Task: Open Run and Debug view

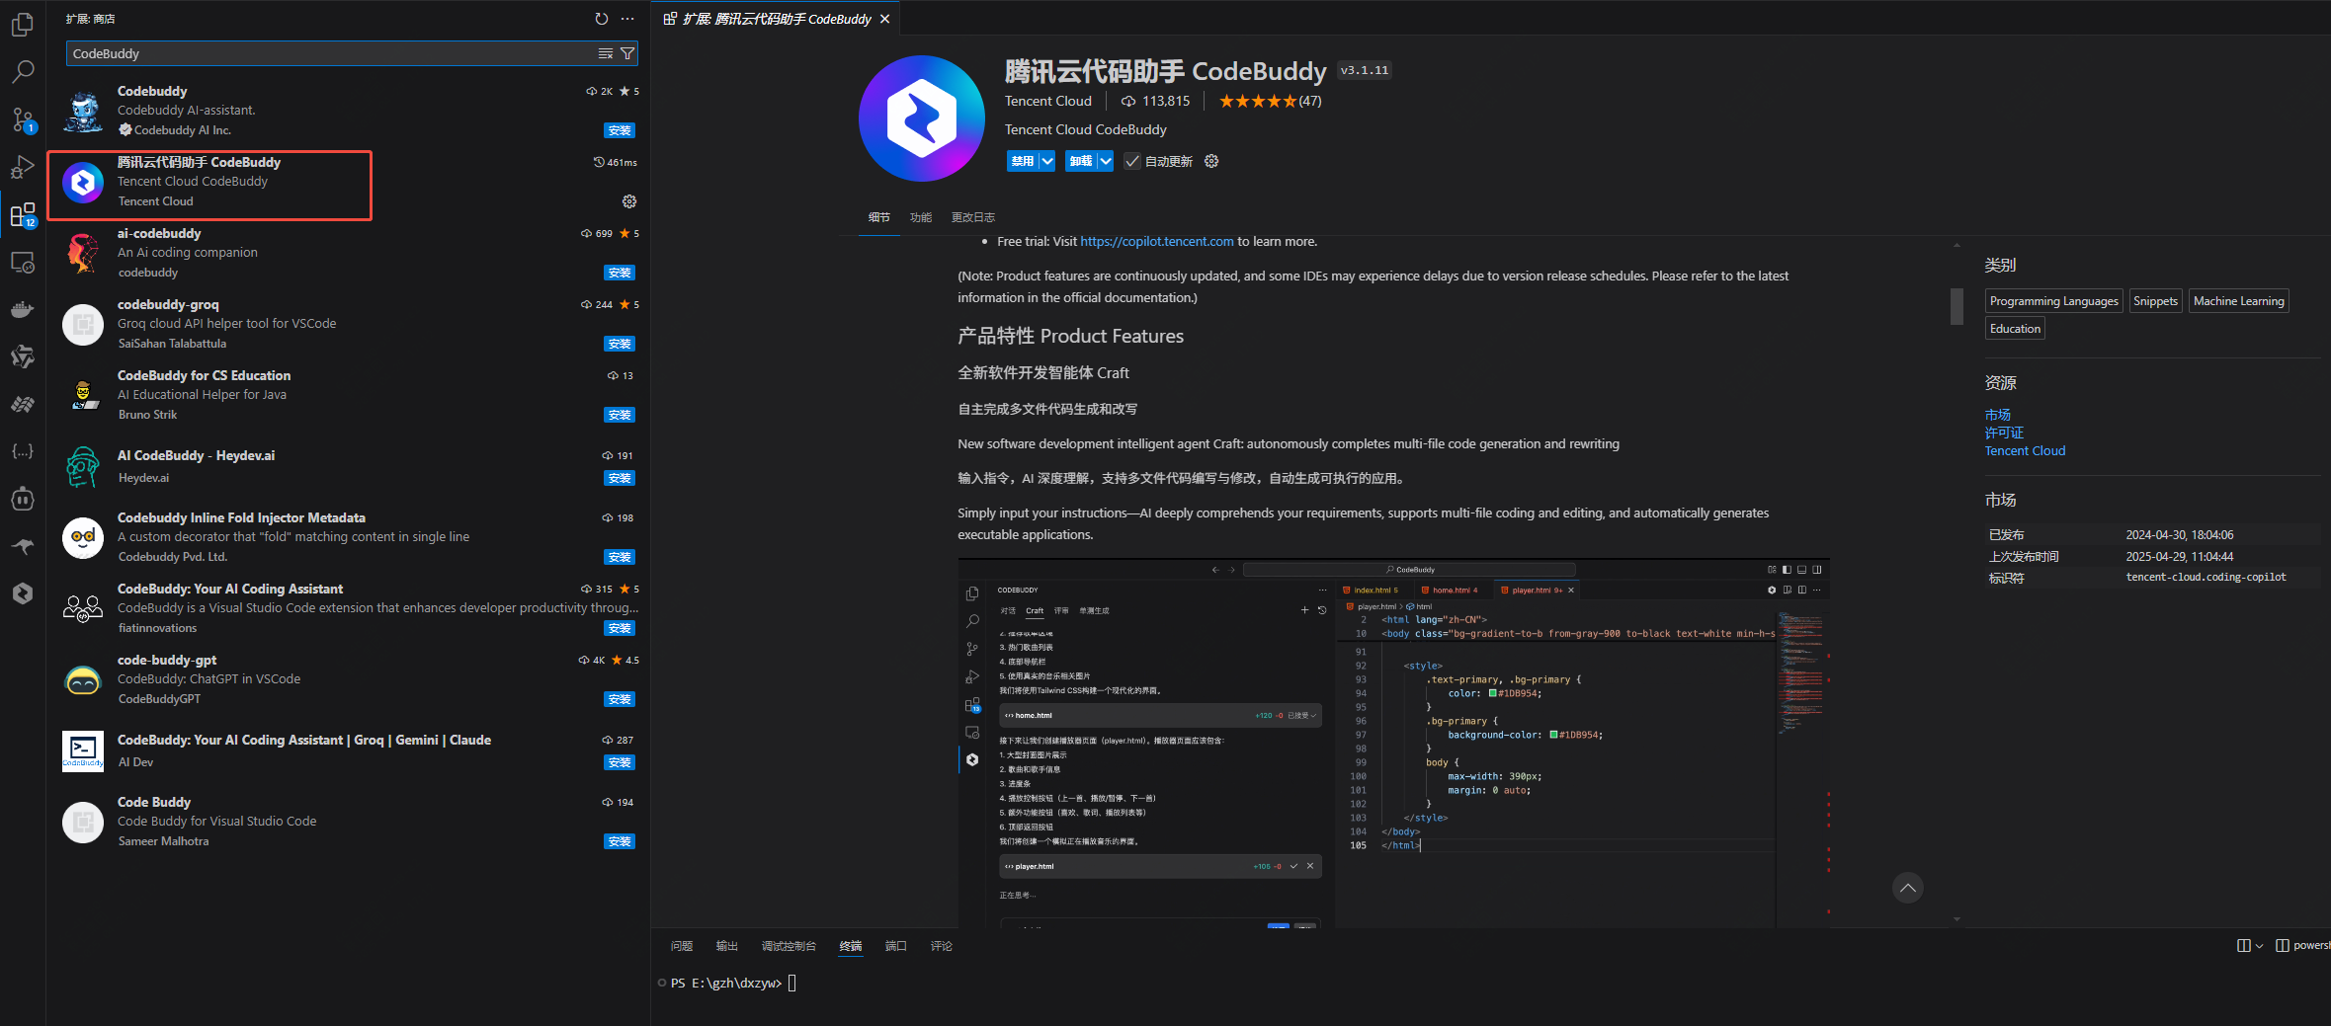Action: coord(23,167)
